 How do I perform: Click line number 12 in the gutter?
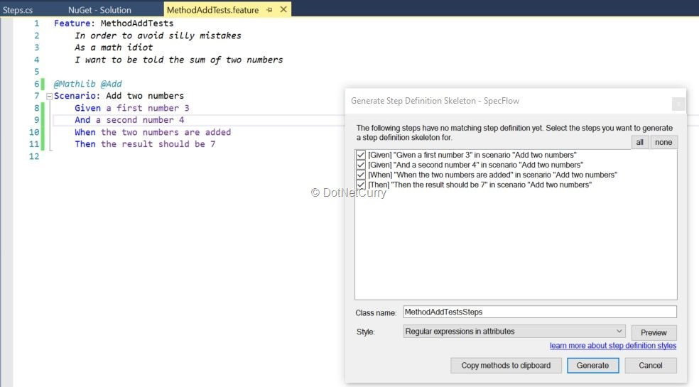[x=34, y=156]
